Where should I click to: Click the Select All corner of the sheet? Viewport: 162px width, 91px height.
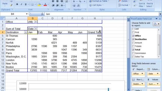tap(3, 18)
